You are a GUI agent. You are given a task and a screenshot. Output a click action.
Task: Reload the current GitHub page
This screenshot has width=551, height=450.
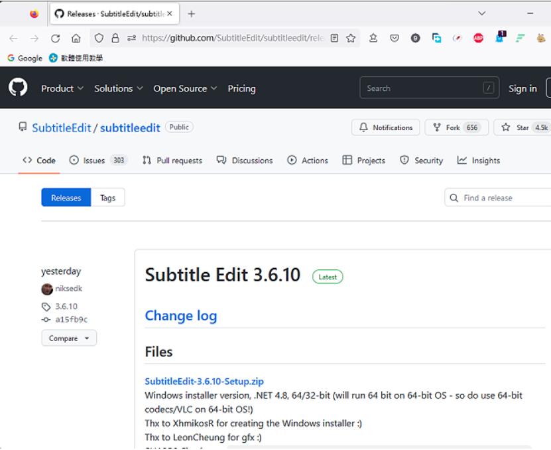click(x=55, y=38)
